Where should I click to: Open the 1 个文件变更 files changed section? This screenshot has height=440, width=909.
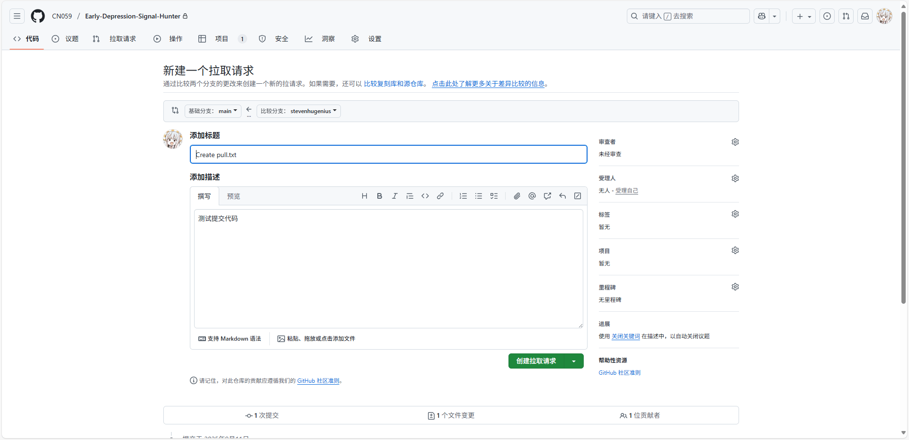click(x=451, y=415)
